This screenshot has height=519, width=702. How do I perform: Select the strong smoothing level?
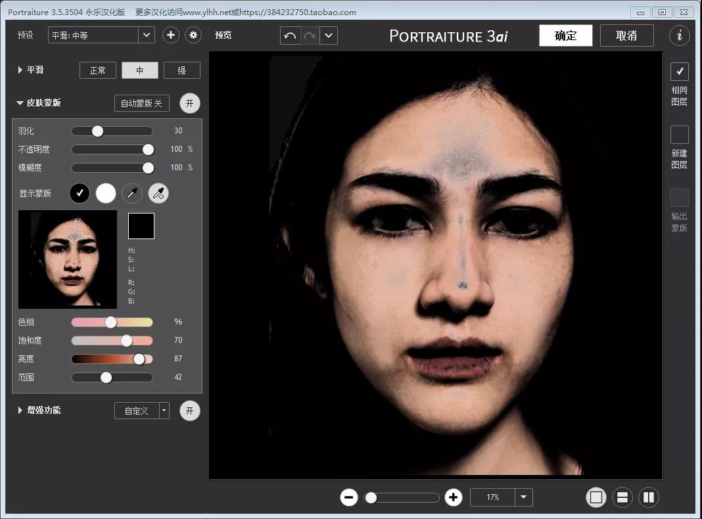(182, 70)
